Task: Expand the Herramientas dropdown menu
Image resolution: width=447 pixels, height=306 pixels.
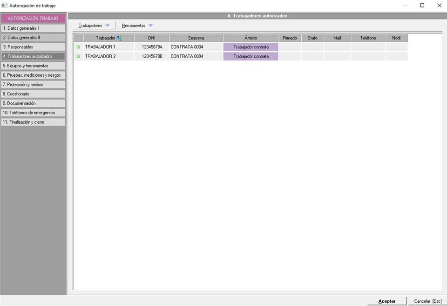Action: (x=137, y=26)
